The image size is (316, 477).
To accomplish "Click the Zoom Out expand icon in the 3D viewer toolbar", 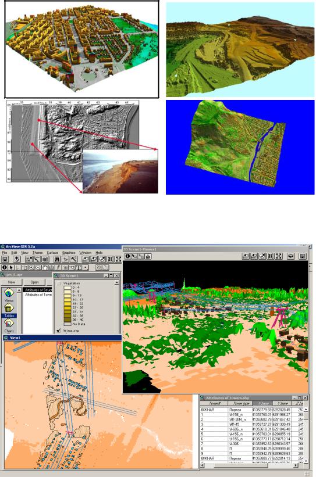I will point(279,256).
